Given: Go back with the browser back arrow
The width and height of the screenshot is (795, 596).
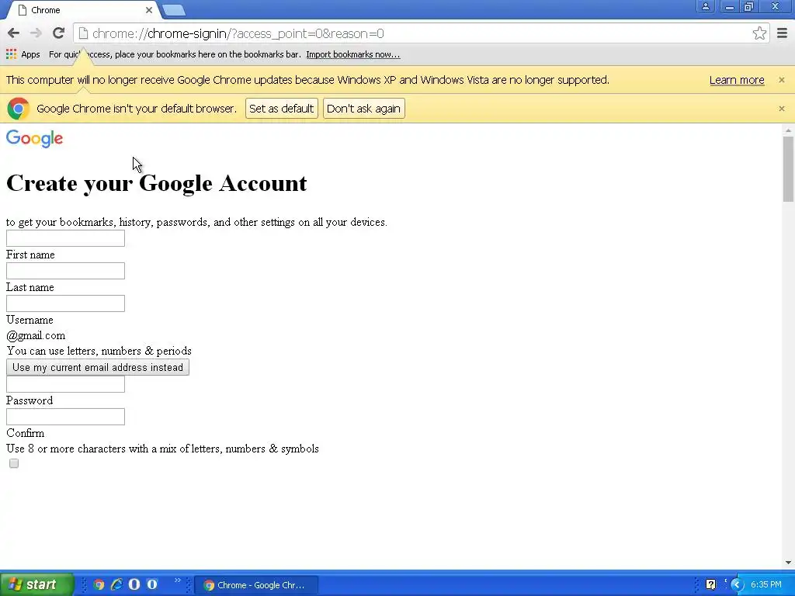Looking at the screenshot, I should (x=14, y=33).
